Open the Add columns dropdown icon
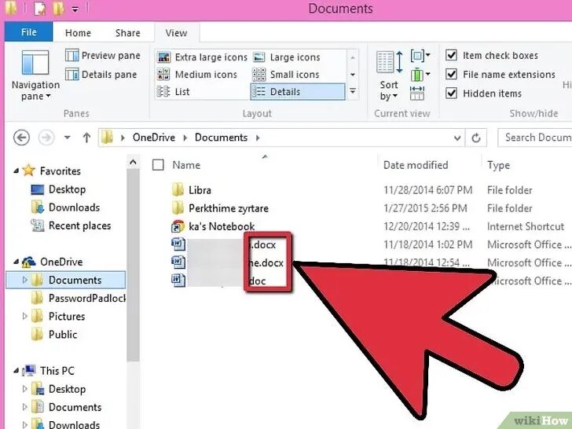 pyautogui.click(x=420, y=75)
